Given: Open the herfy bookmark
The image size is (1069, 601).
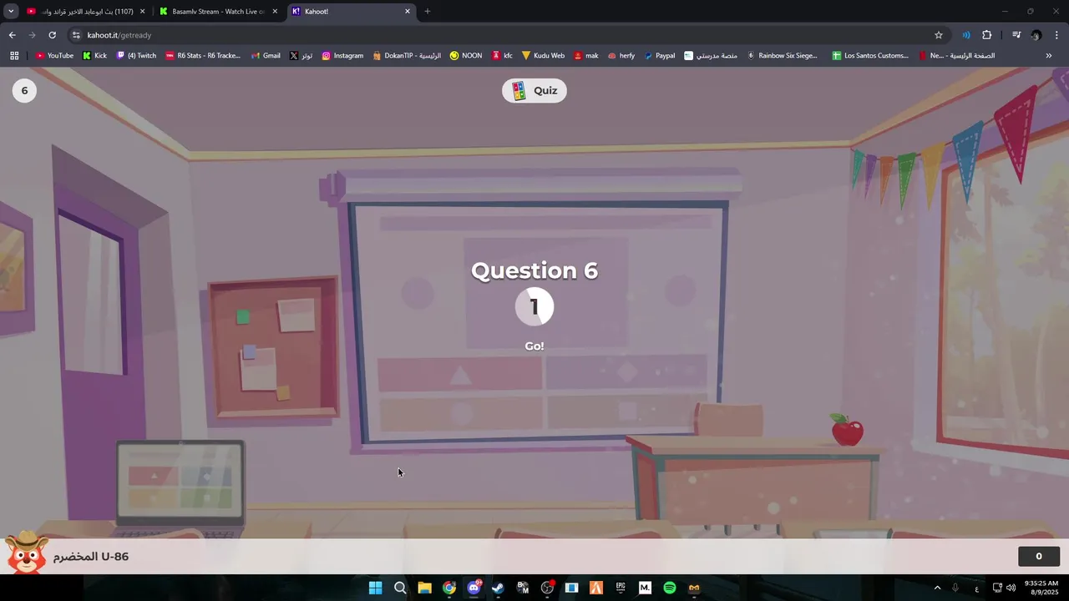Looking at the screenshot, I should 621,56.
